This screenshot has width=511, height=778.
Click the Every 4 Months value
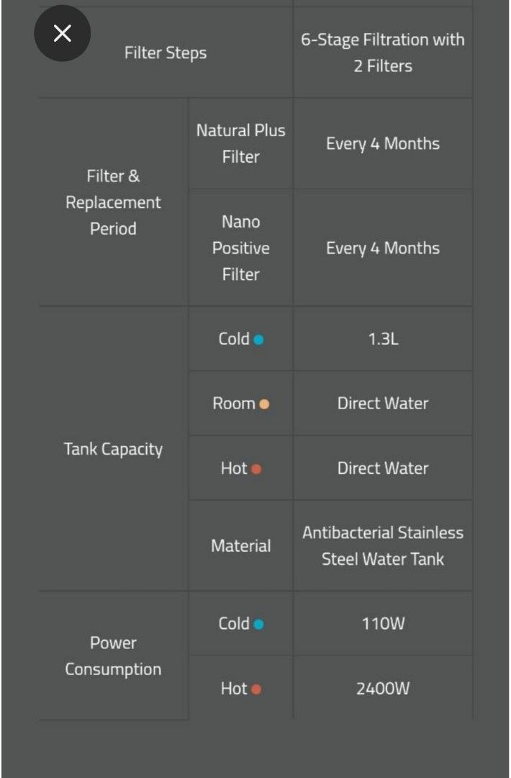[383, 143]
